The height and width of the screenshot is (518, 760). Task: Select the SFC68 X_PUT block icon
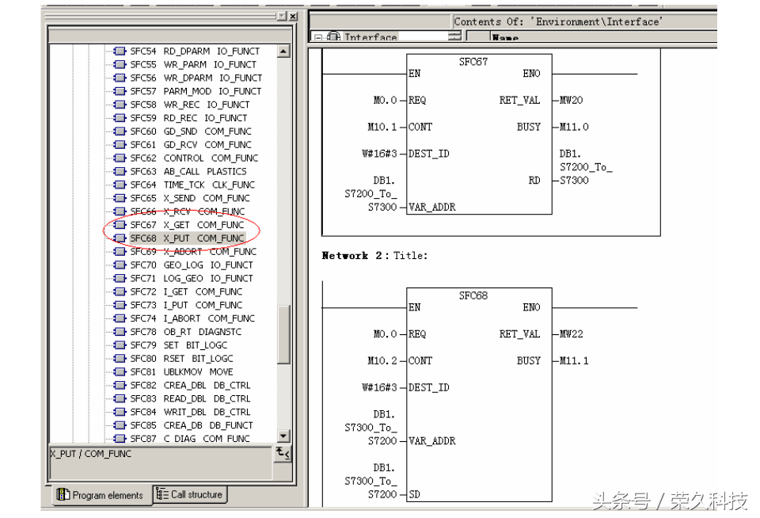(120, 238)
